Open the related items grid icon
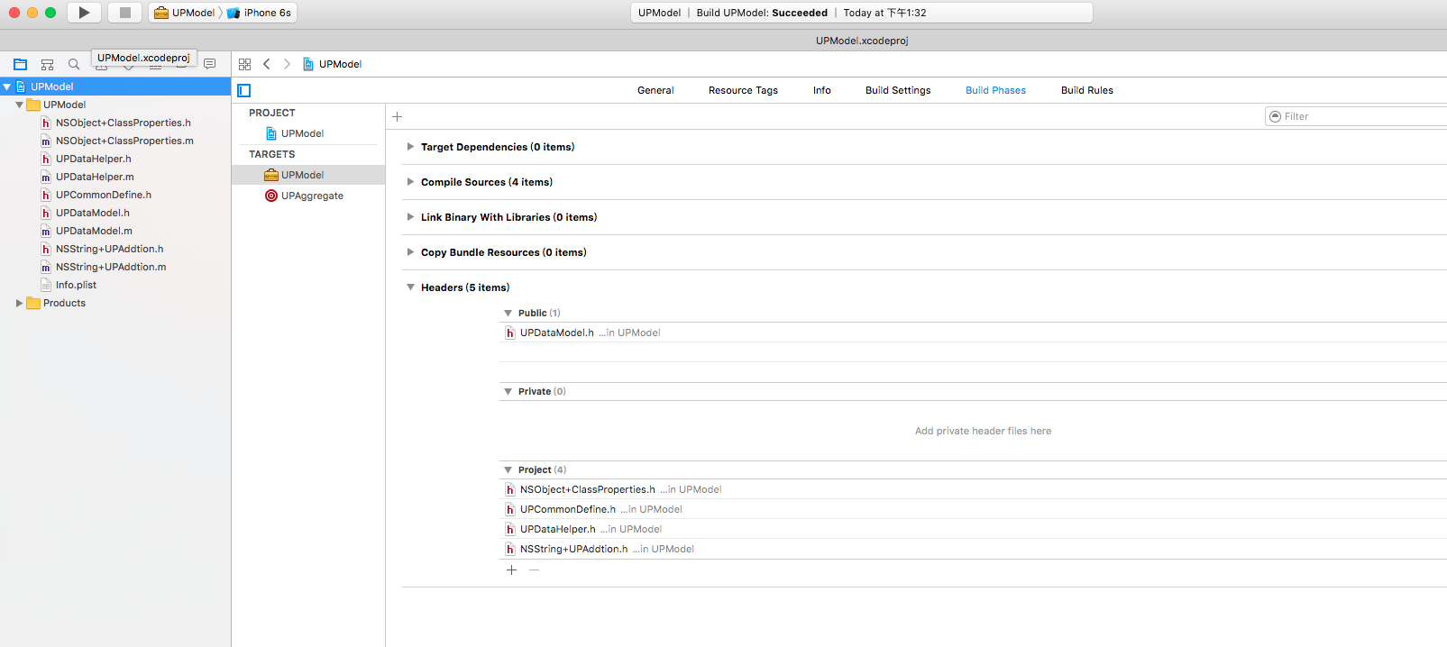This screenshot has width=1447, height=647. point(244,64)
